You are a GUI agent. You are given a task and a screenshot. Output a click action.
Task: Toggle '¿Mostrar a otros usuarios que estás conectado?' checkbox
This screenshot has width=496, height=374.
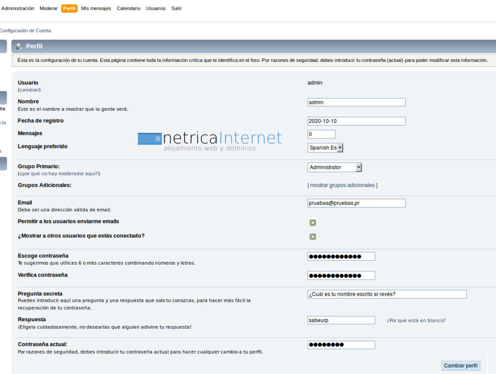pyautogui.click(x=312, y=237)
